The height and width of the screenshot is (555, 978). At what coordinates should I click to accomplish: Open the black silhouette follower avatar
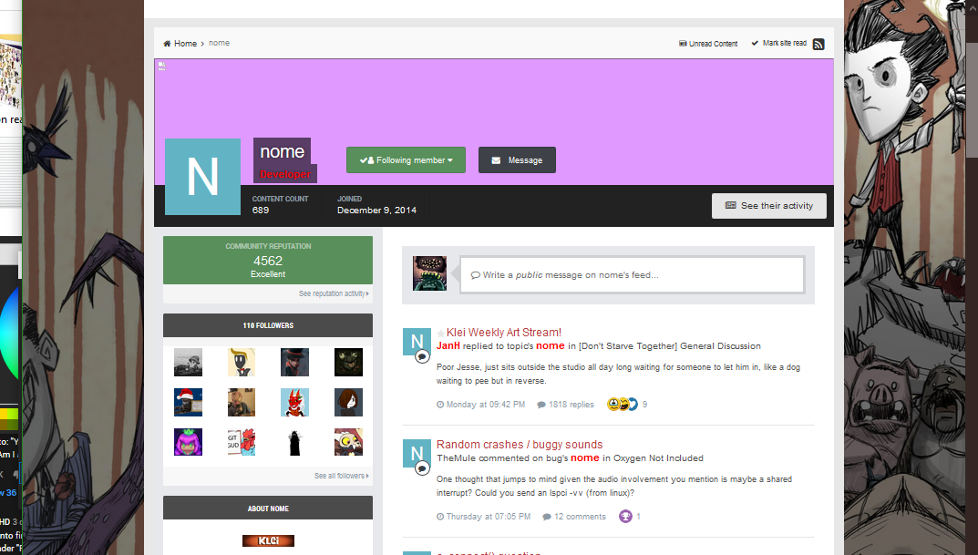[x=295, y=442]
